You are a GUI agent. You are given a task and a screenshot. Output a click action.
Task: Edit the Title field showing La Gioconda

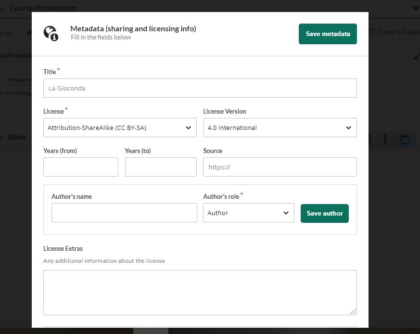200,88
